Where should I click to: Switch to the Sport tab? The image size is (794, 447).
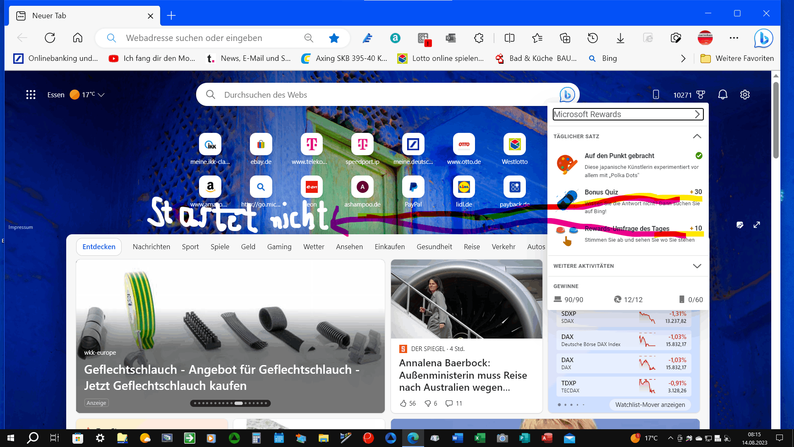click(190, 247)
